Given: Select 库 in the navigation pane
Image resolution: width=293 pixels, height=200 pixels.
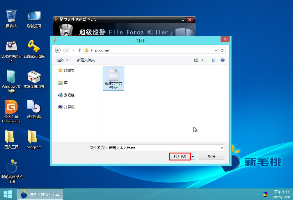Looking at the screenshot, I should (x=63, y=83).
